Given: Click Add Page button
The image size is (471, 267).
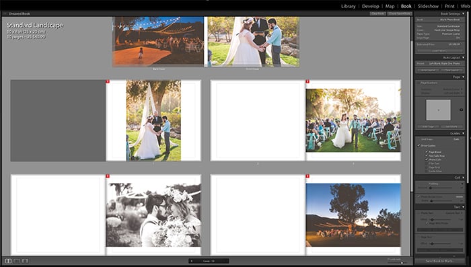Looking at the screenshot, I should (x=429, y=126).
